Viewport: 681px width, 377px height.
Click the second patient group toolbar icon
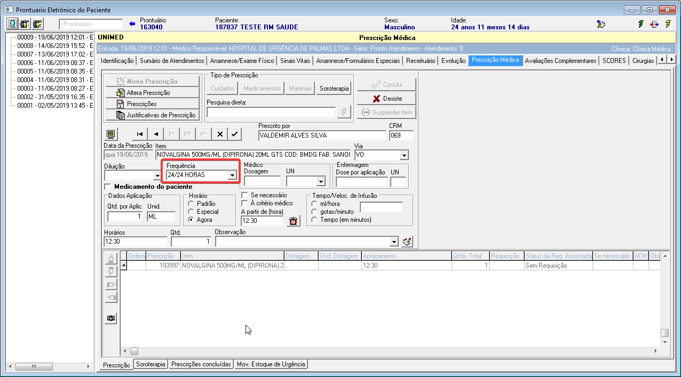point(25,24)
